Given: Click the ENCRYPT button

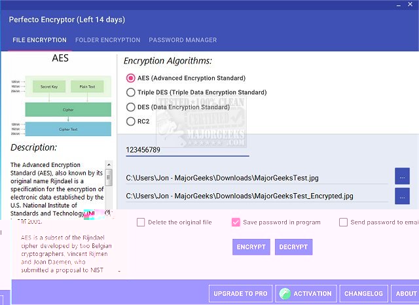Looking at the screenshot, I should pyautogui.click(x=251, y=247).
